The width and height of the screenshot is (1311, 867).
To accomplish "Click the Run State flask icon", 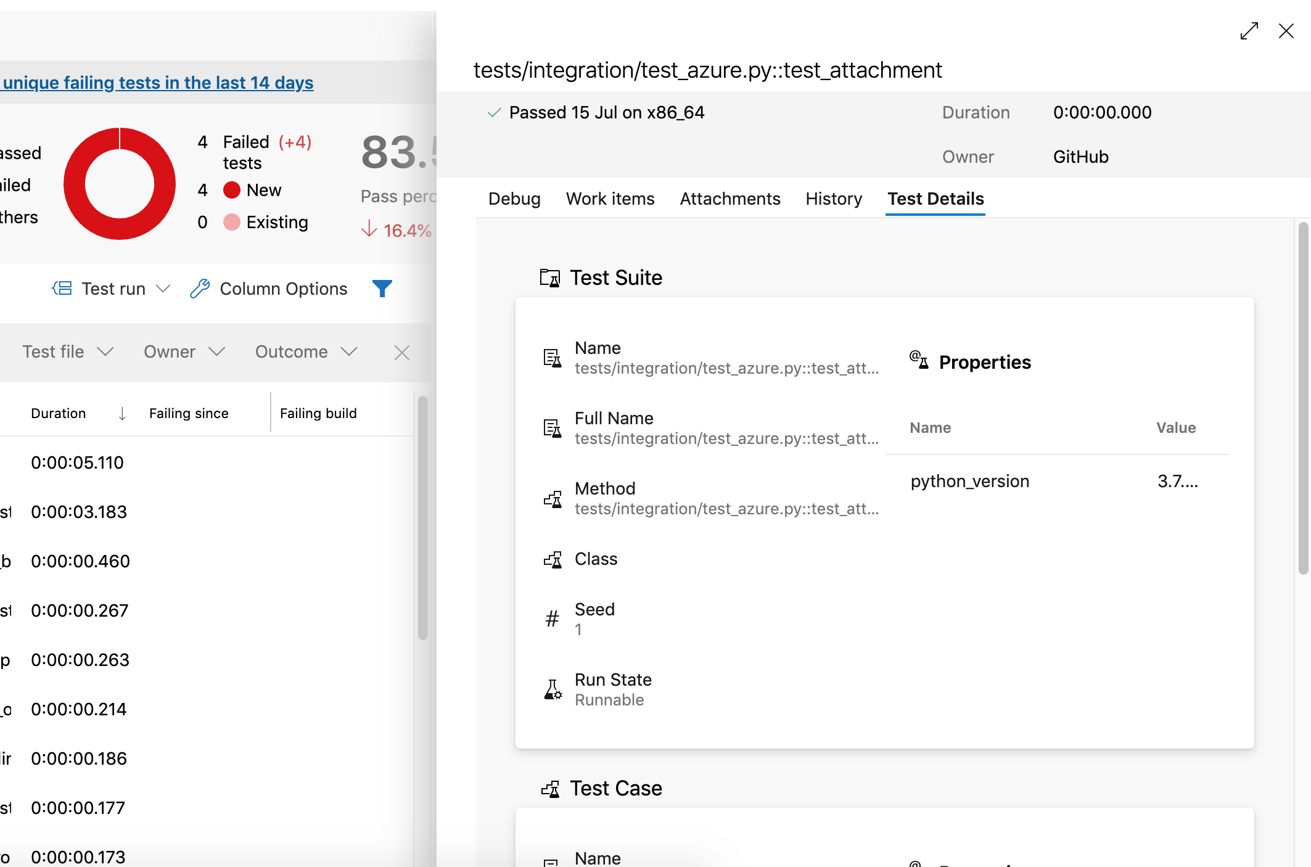I will (553, 689).
